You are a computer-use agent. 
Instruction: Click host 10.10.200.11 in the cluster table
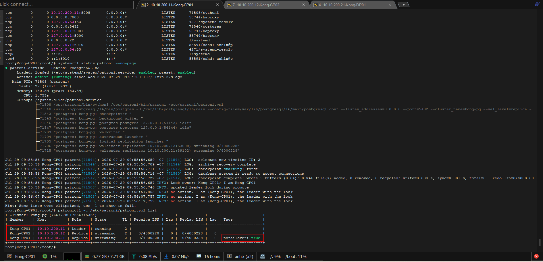51,229
